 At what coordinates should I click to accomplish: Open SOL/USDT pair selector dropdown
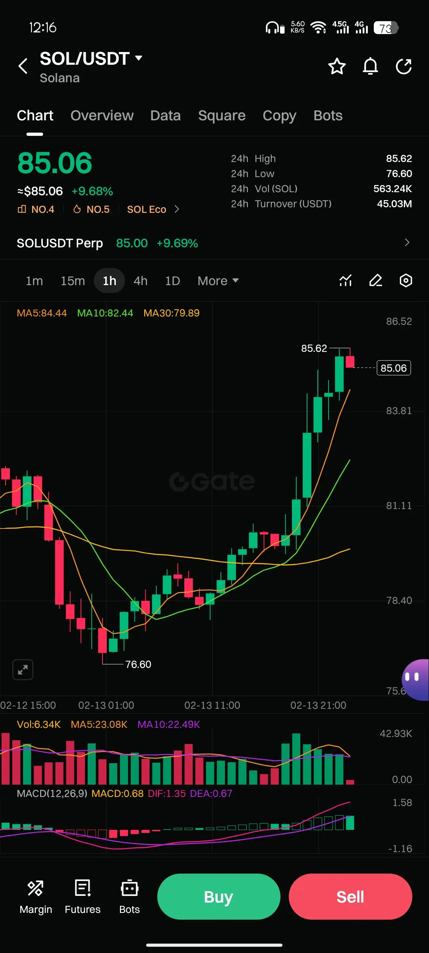pos(91,59)
